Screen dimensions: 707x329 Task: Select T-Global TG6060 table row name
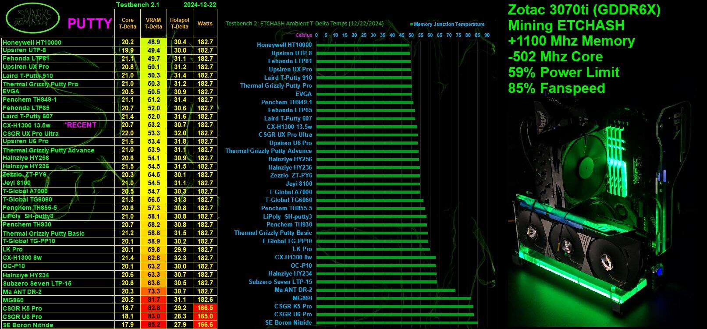point(27,199)
